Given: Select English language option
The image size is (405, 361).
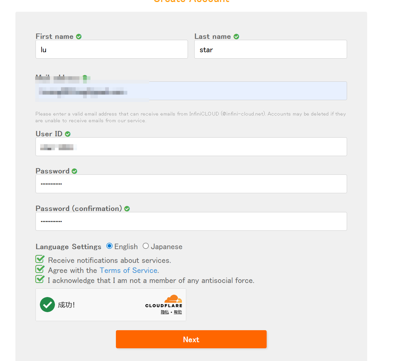Looking at the screenshot, I should point(109,246).
